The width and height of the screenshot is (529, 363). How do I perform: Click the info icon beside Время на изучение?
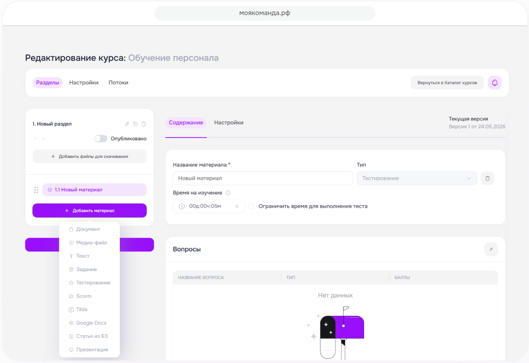pyautogui.click(x=228, y=193)
